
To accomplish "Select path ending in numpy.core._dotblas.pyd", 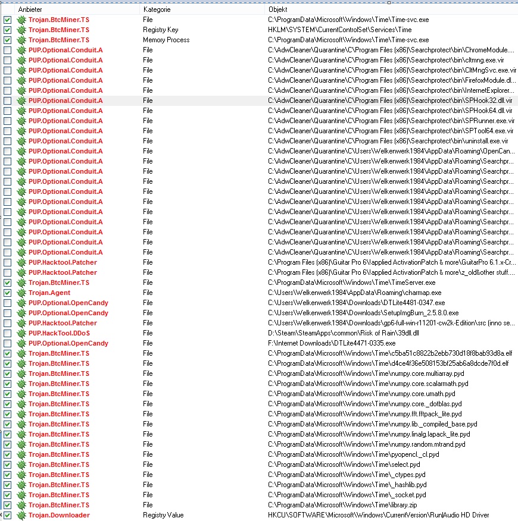I will point(364,404).
